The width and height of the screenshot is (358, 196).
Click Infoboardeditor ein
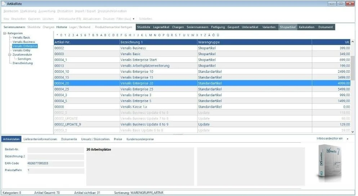pos(330,138)
